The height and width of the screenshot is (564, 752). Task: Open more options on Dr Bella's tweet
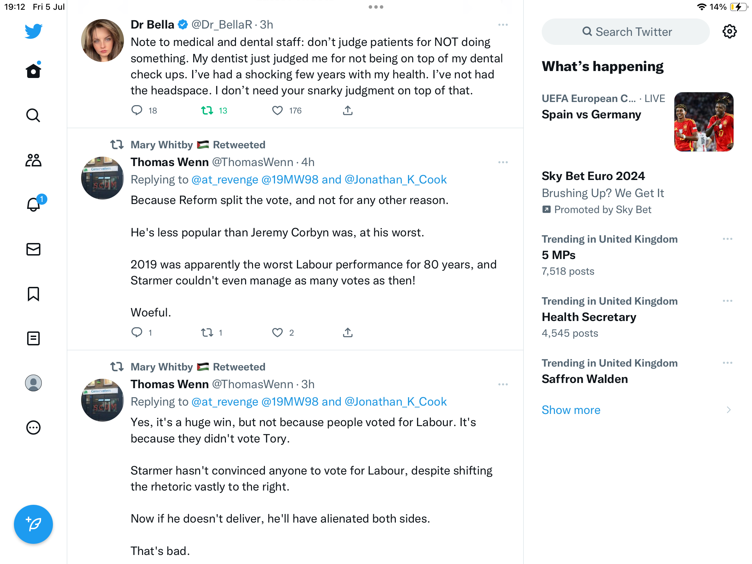point(503,25)
